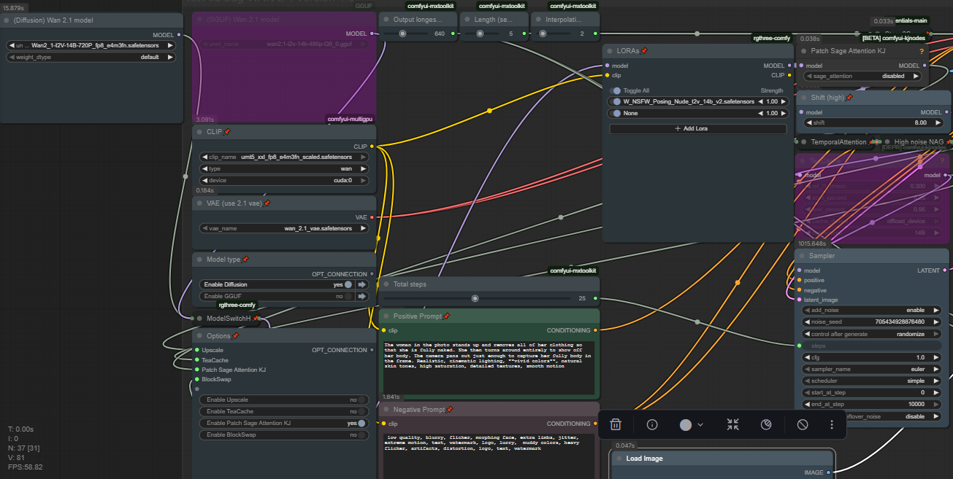The width and height of the screenshot is (953, 479).
Task: Click the Output longest side slider knob
Action: (402, 34)
